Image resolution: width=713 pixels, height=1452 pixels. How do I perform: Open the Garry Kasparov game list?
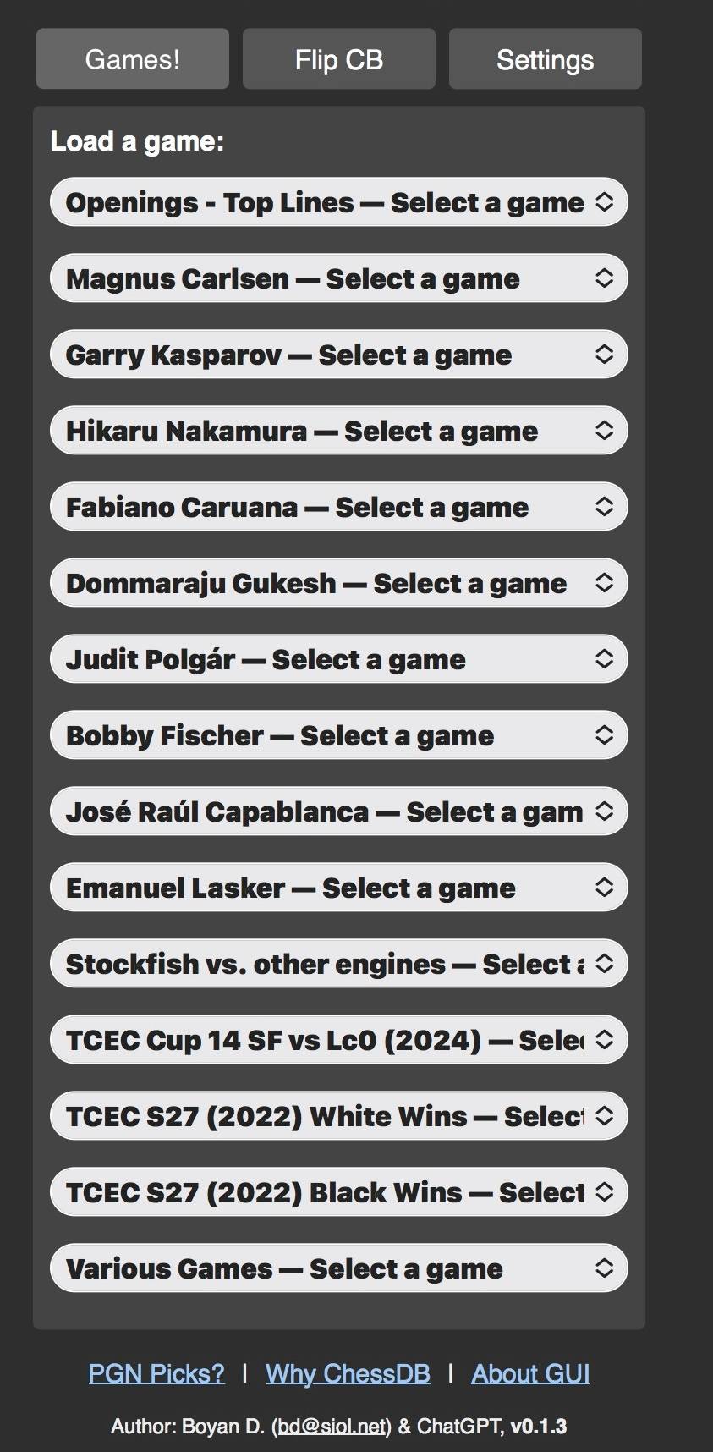tap(338, 355)
